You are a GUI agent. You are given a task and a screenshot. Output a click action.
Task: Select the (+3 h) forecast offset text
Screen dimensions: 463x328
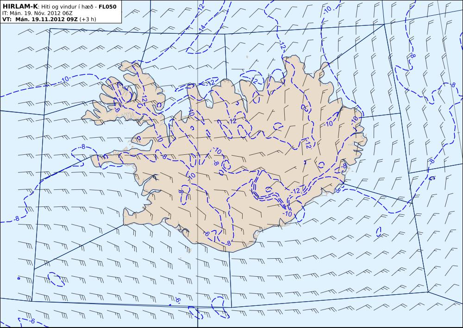coord(88,19)
